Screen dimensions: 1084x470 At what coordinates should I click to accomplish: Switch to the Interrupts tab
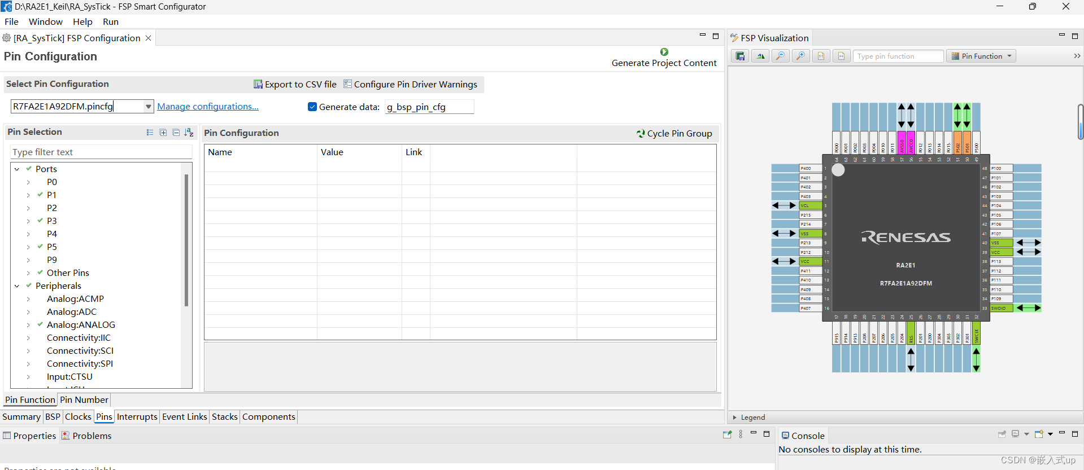(137, 416)
